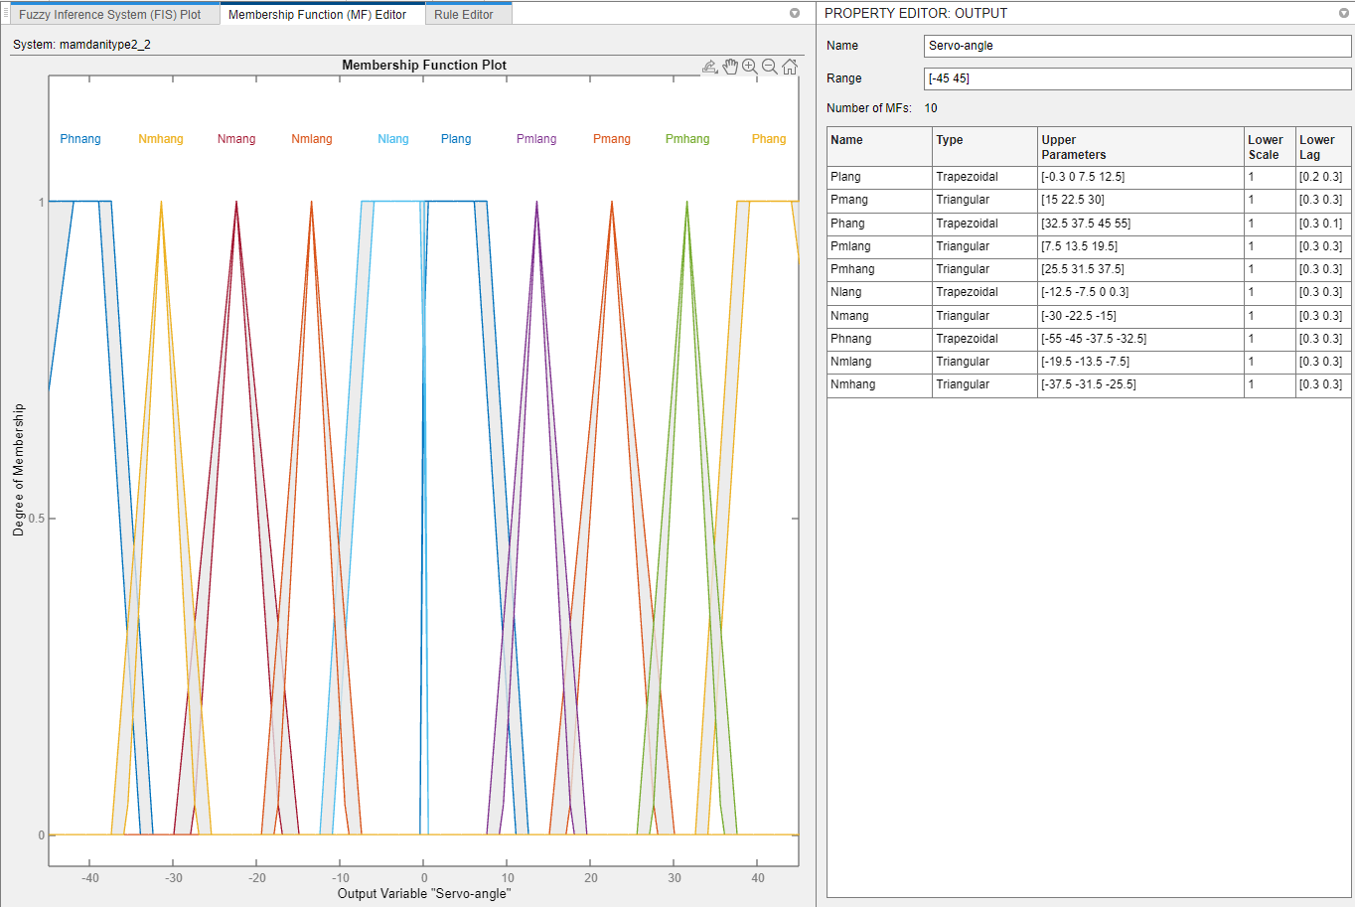Activate the Pan hand tool
Screen dimensions: 1355x907
click(730, 67)
